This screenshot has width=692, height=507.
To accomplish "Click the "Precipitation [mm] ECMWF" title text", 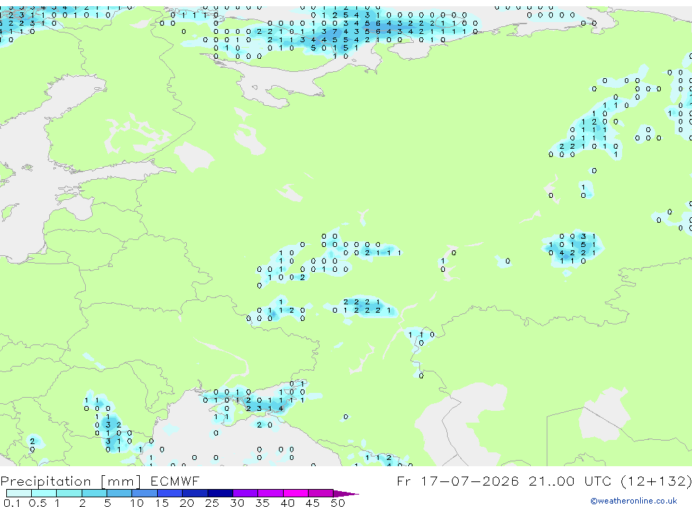I will coord(100,481).
